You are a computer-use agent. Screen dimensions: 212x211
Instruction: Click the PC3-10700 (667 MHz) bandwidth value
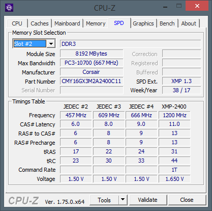coord(92,63)
